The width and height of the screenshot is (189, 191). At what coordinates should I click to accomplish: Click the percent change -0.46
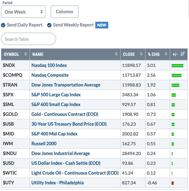pos(152,183)
